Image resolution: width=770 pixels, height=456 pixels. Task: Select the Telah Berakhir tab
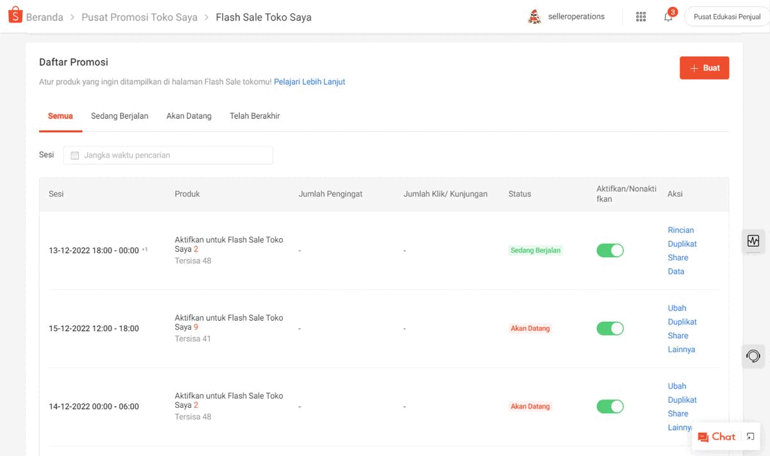[254, 116]
